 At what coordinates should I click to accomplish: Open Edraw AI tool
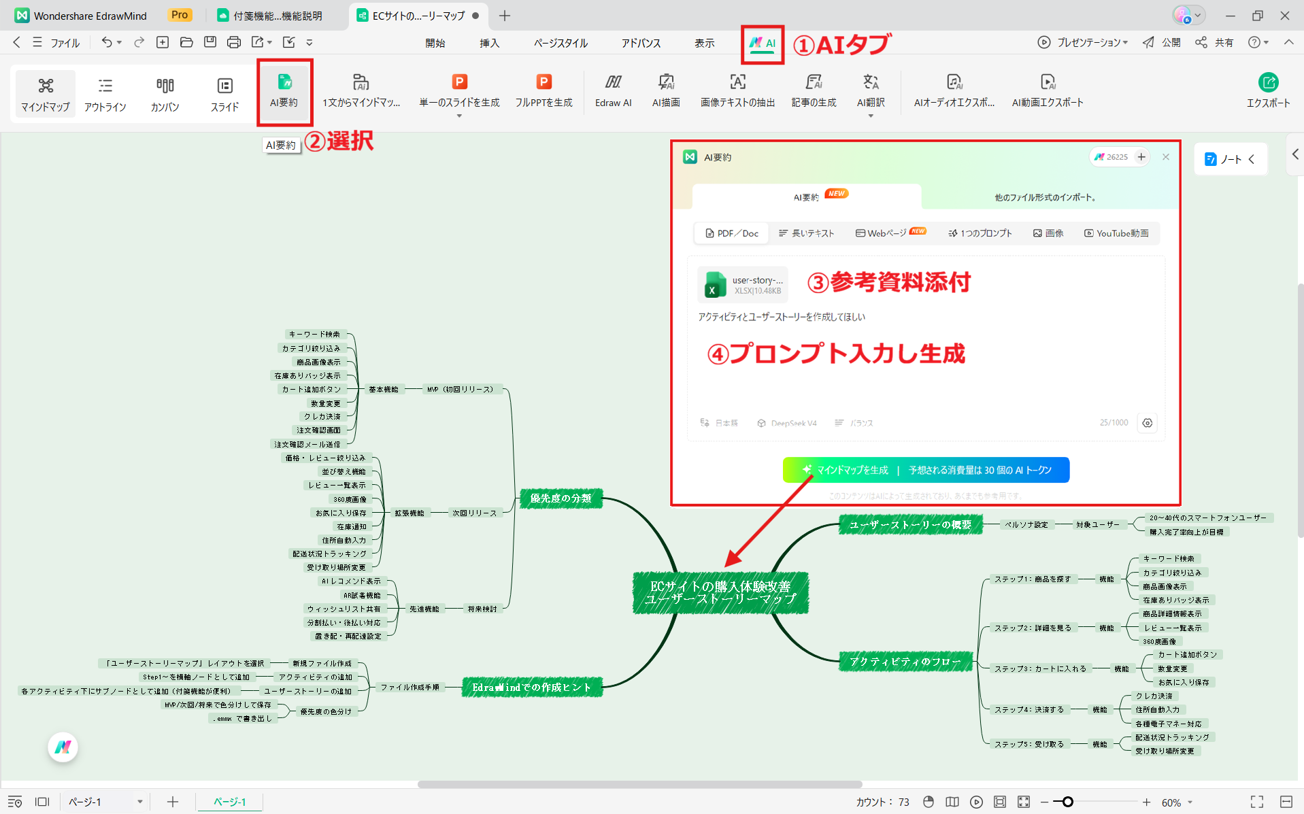pyautogui.click(x=613, y=91)
